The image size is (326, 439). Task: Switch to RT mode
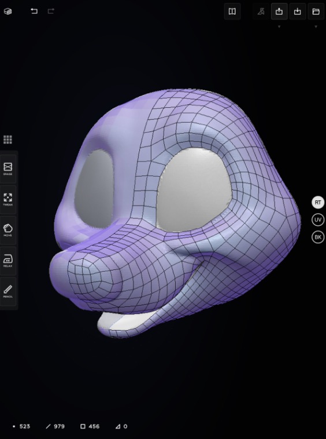318,203
